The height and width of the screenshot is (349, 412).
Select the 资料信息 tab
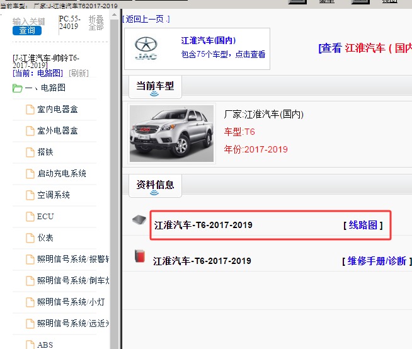(155, 186)
